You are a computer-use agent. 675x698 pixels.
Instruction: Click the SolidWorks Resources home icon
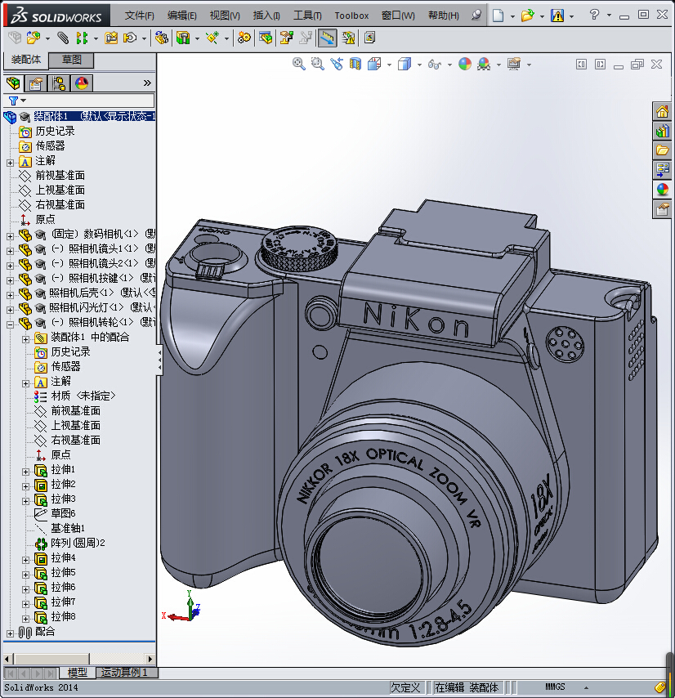click(662, 111)
